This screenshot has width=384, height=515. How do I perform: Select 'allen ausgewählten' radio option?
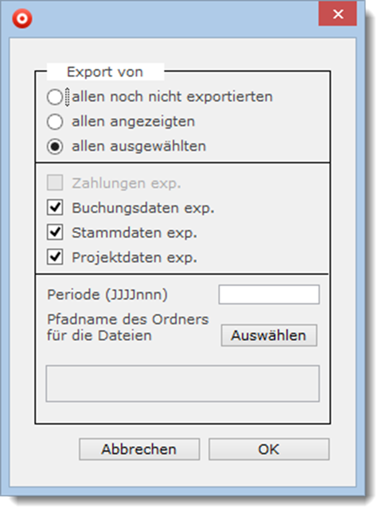pyautogui.click(x=55, y=147)
